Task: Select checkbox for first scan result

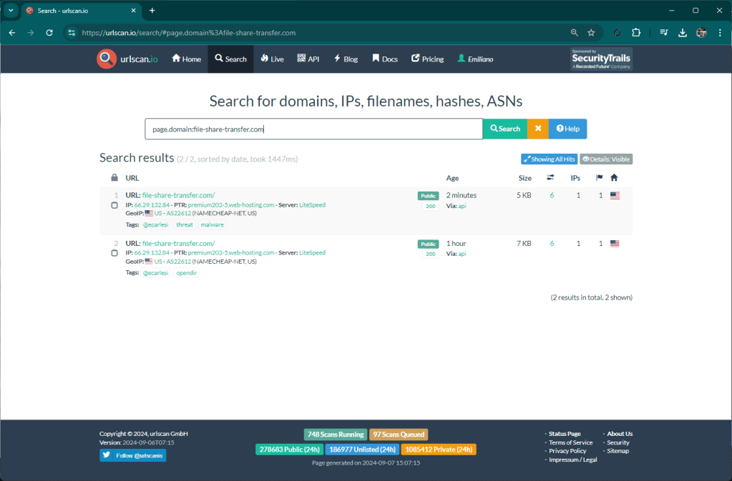Action: [x=114, y=206]
